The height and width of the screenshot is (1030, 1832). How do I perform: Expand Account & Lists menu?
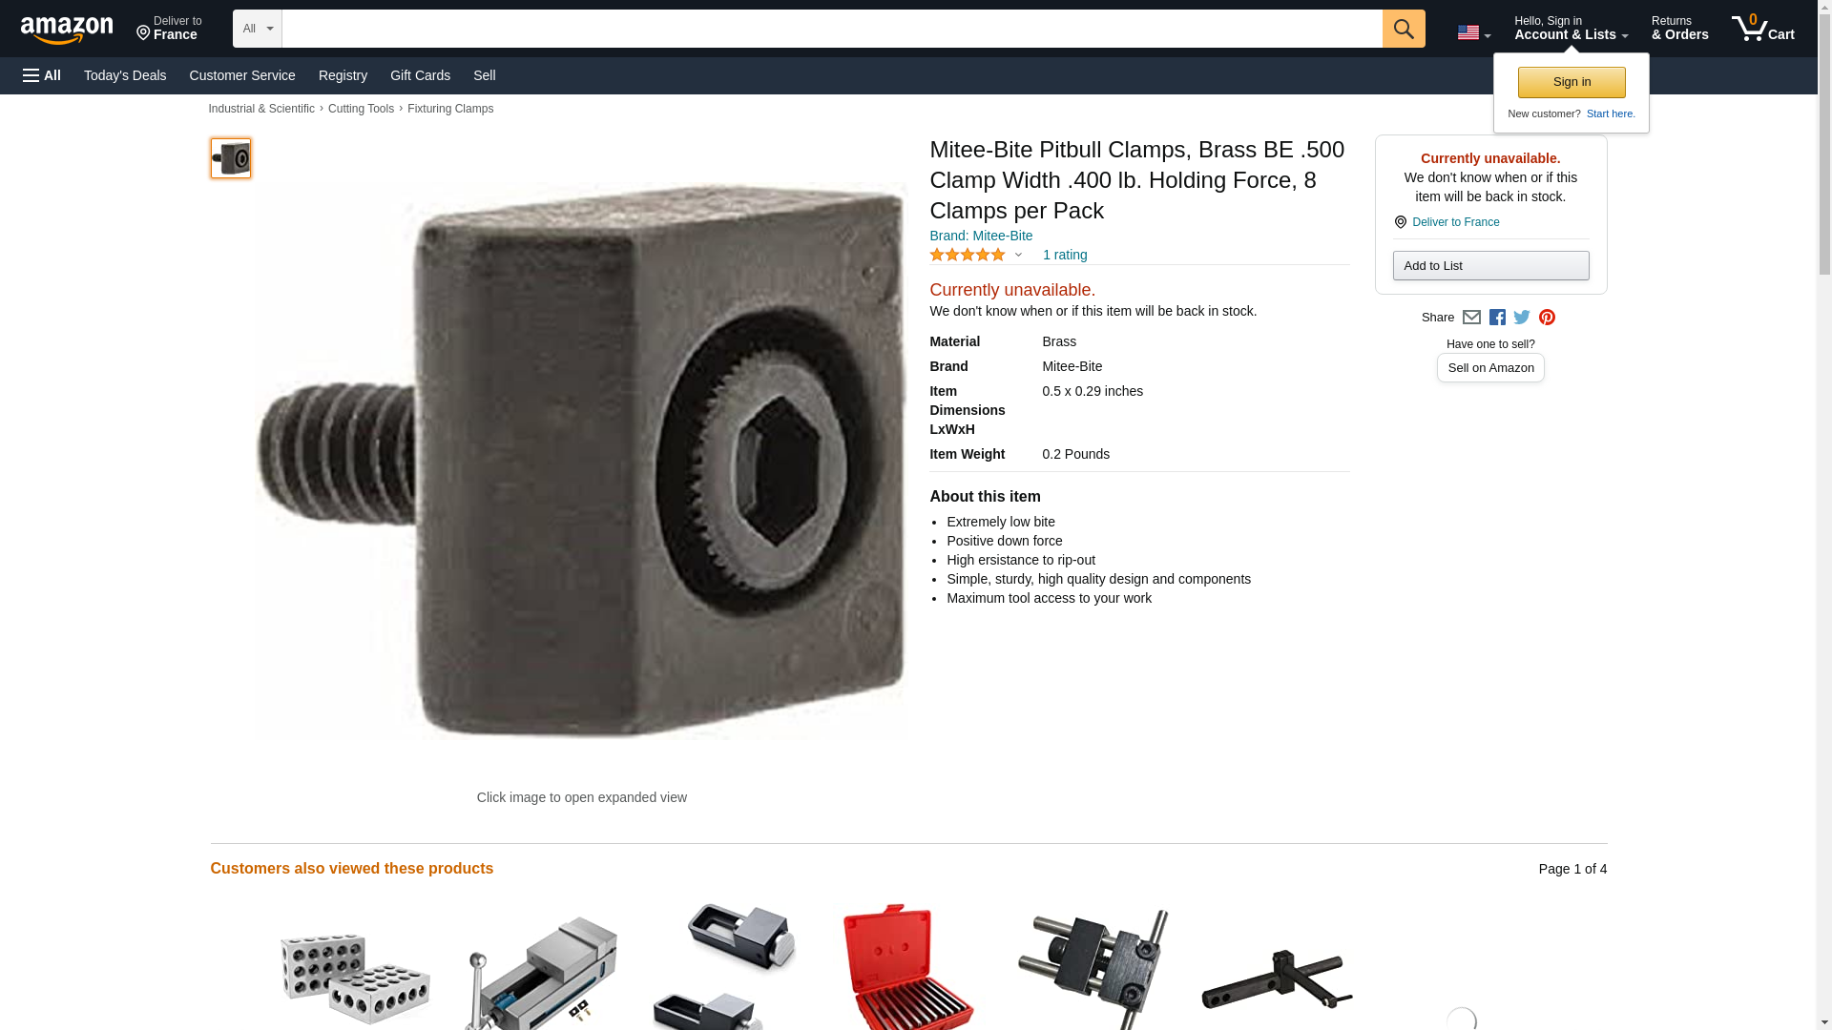(1571, 29)
